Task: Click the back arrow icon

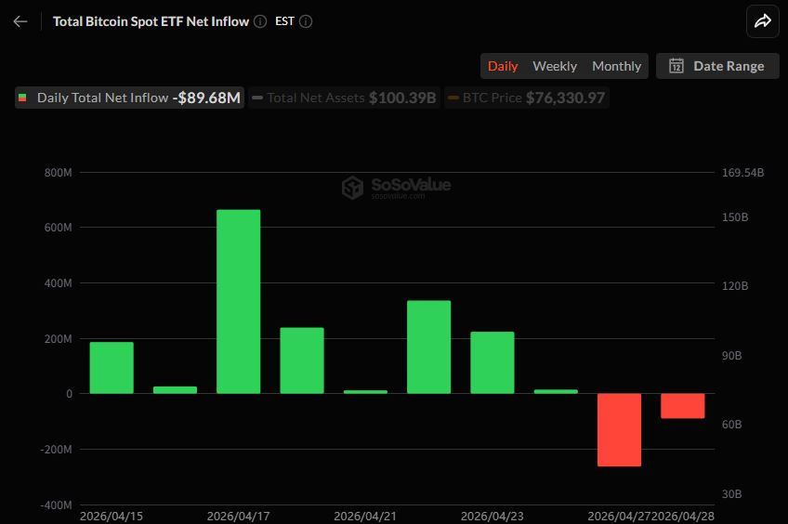Action: [20, 21]
